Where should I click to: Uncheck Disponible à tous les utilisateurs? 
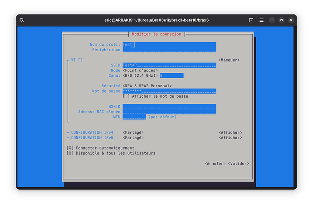click(x=70, y=153)
